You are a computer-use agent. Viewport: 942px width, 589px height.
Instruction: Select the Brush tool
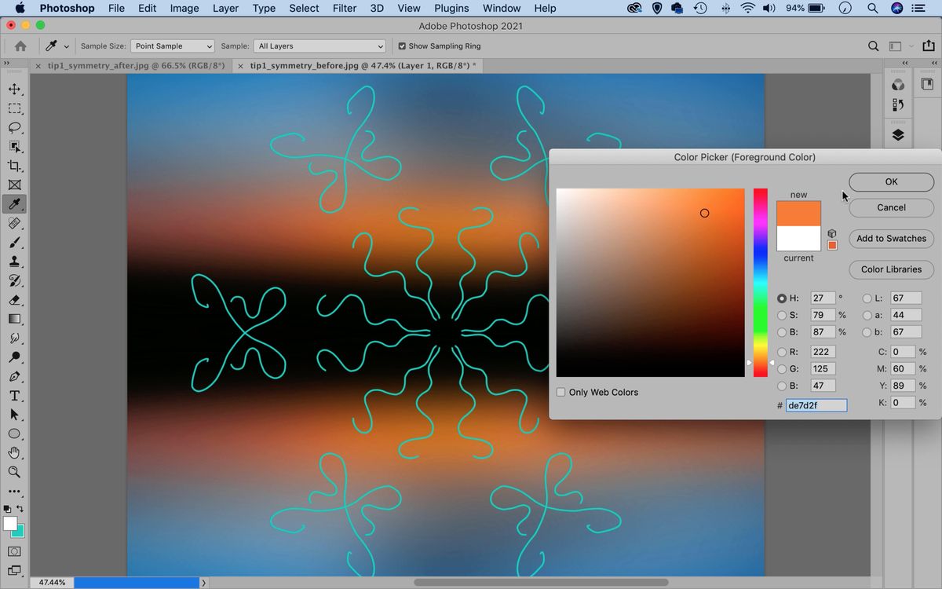coord(14,242)
